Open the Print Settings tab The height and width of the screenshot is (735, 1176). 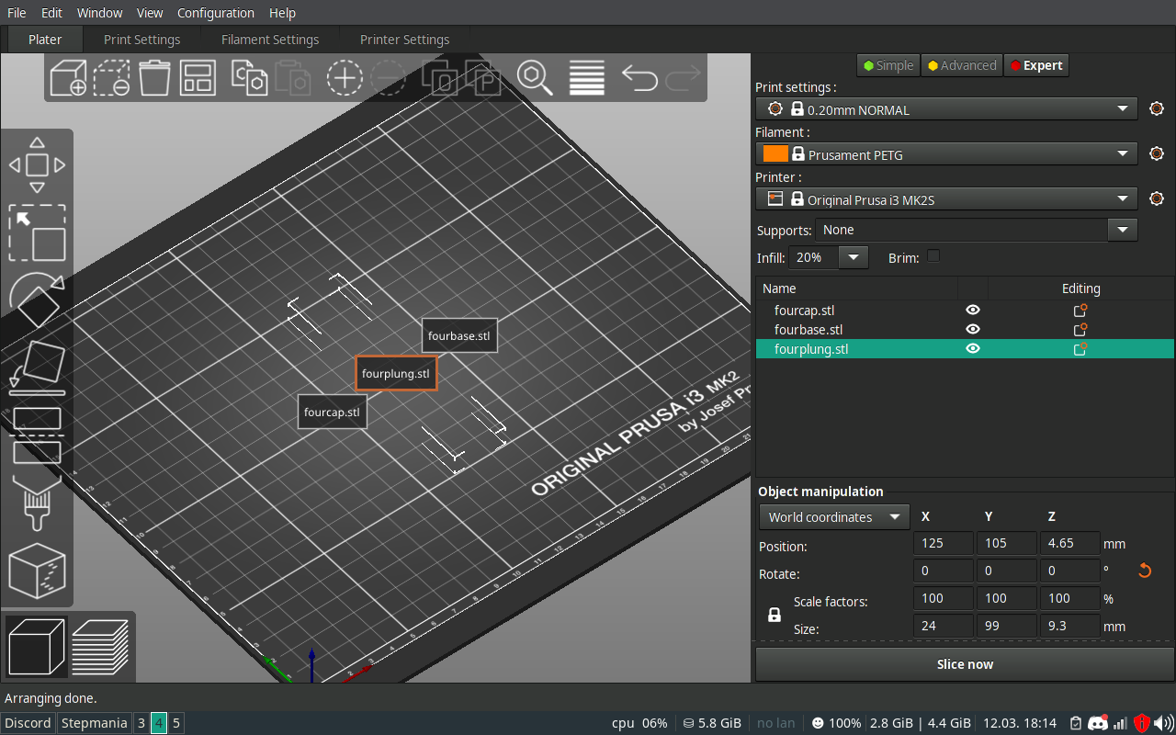141,40
